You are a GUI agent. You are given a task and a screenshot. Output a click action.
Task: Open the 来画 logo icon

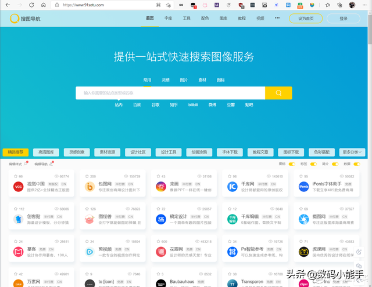coord(161,187)
